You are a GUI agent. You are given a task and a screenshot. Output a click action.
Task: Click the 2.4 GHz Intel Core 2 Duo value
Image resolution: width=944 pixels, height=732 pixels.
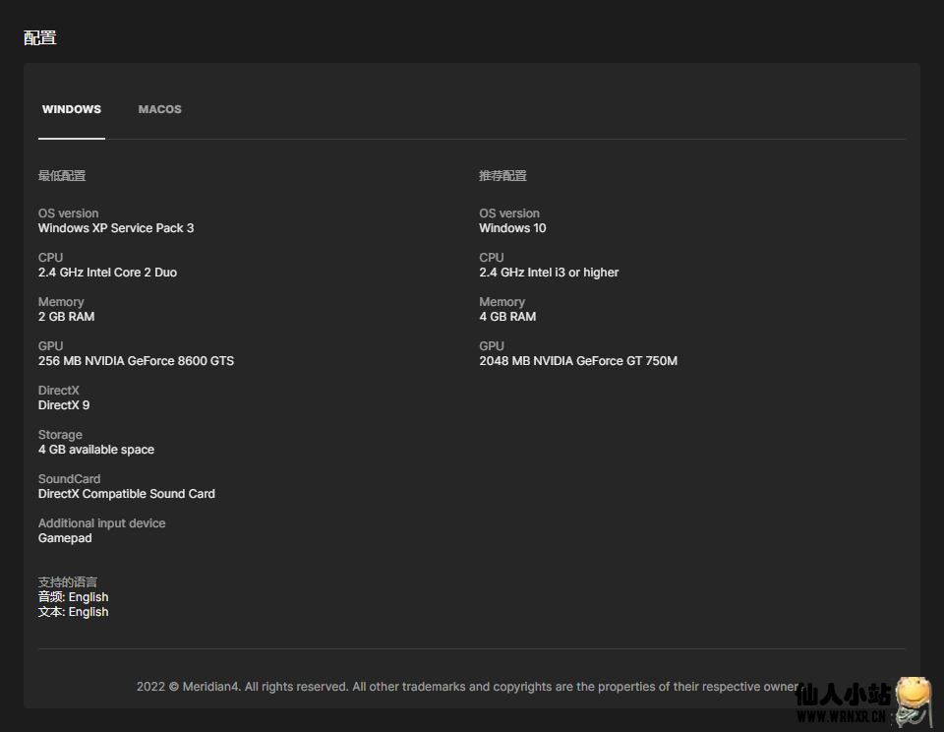[107, 273]
